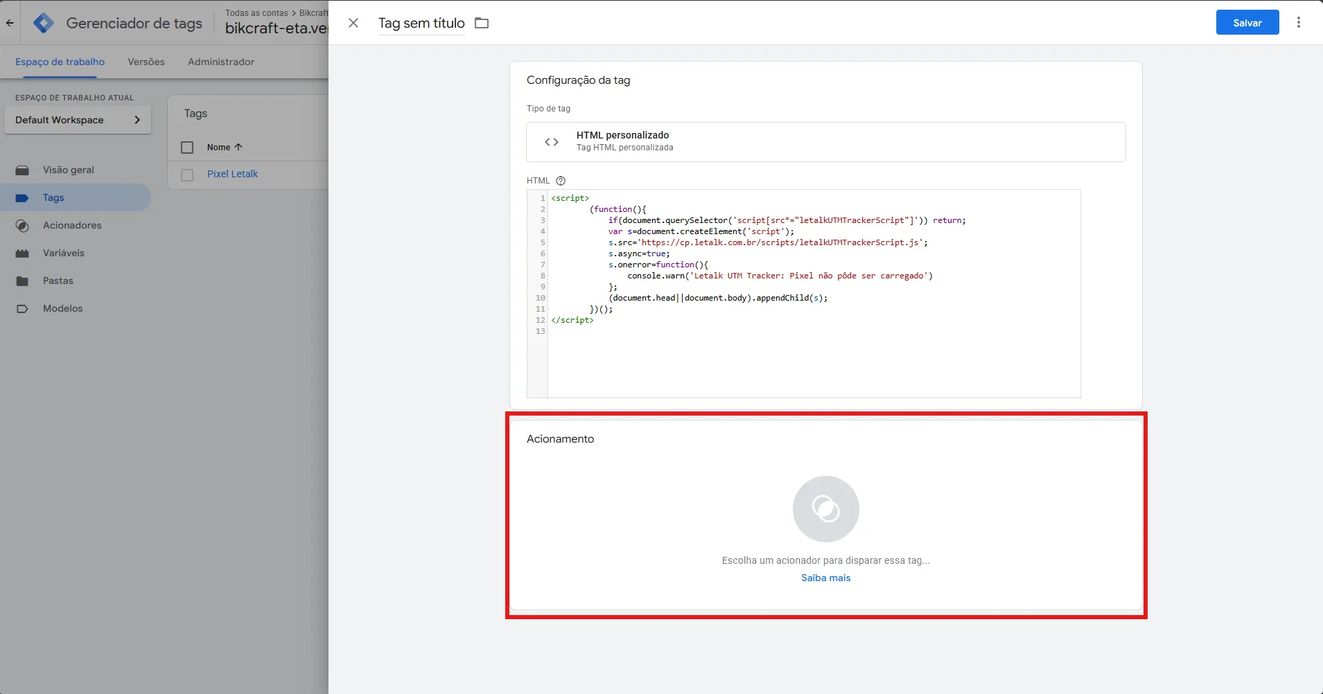Open the Pixel Letalk tag link

click(232, 174)
